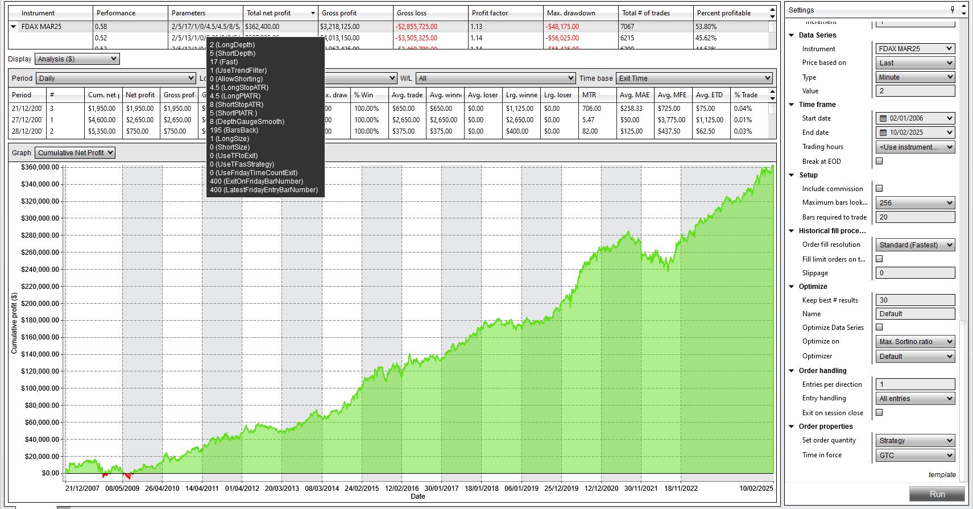
Task: Open calendar icon for Start date
Action: [x=883, y=118]
